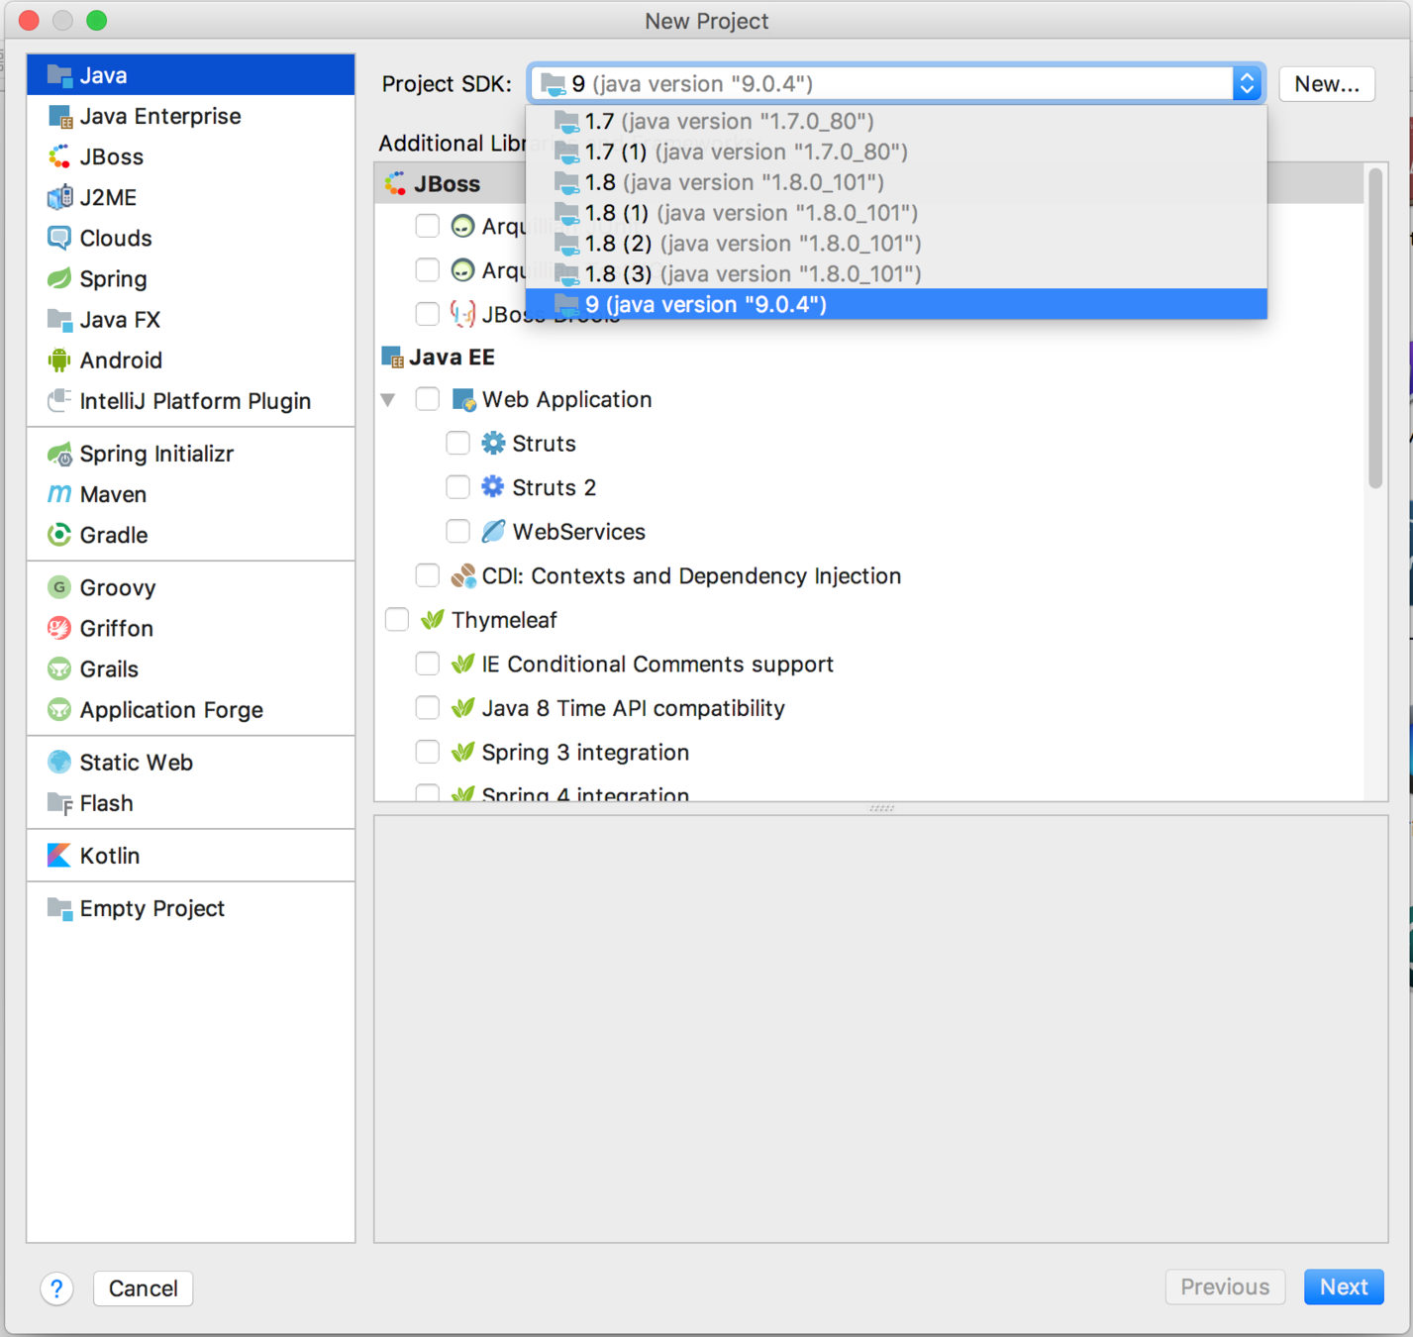1413x1337 pixels.
Task: Check the JBoss Drools checkbox
Action: pyautogui.click(x=428, y=314)
